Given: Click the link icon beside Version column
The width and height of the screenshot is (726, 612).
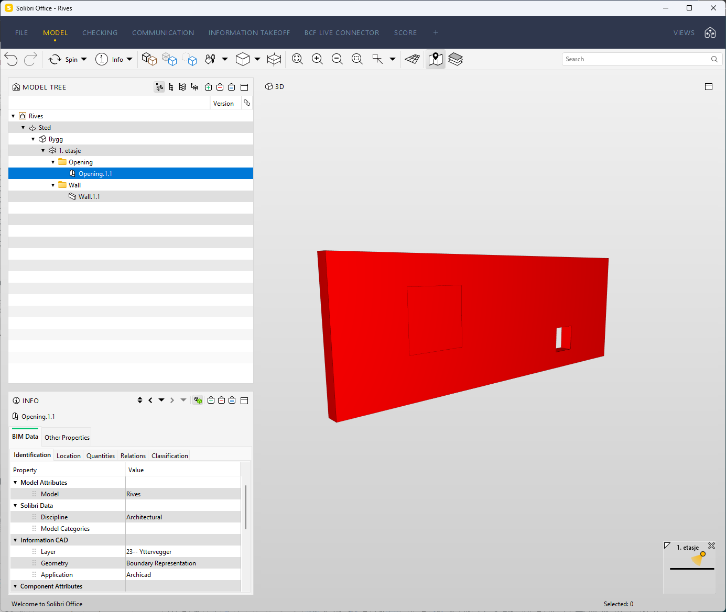Looking at the screenshot, I should coord(247,103).
